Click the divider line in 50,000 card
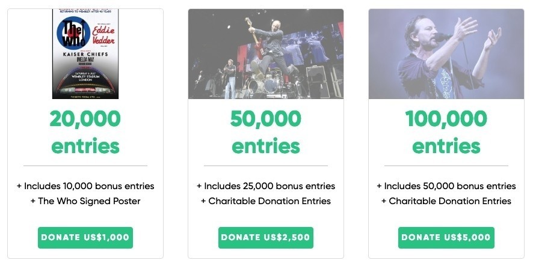Viewport: 533px width, 266px height. 266,166
